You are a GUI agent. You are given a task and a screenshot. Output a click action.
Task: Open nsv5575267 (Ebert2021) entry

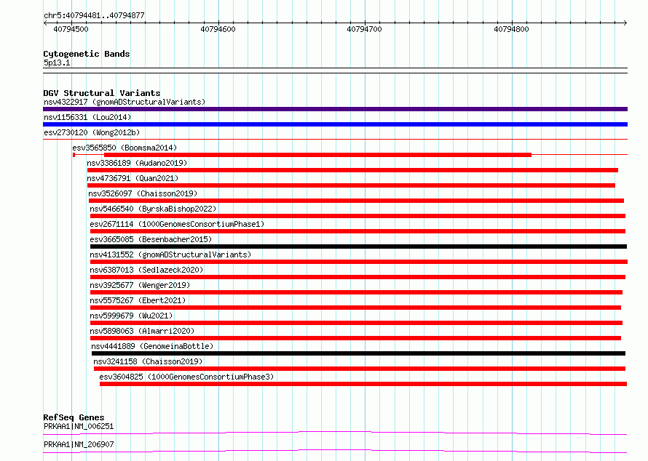pyautogui.click(x=138, y=300)
